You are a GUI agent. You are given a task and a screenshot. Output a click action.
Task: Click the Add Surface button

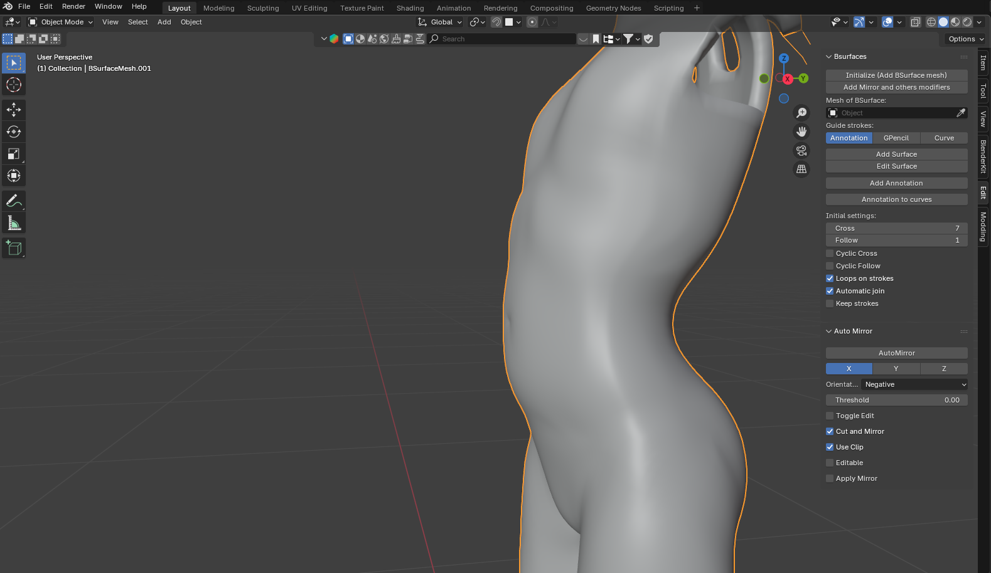[896, 154]
